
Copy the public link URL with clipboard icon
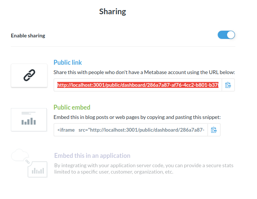pos(228,85)
